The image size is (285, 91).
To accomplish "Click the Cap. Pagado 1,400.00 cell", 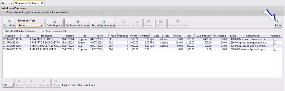I will pos(203,39).
